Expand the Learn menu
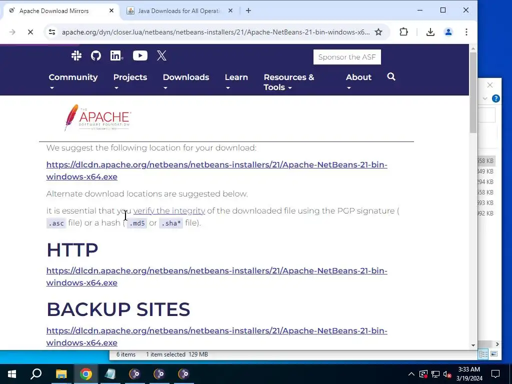The width and height of the screenshot is (512, 384). click(236, 81)
